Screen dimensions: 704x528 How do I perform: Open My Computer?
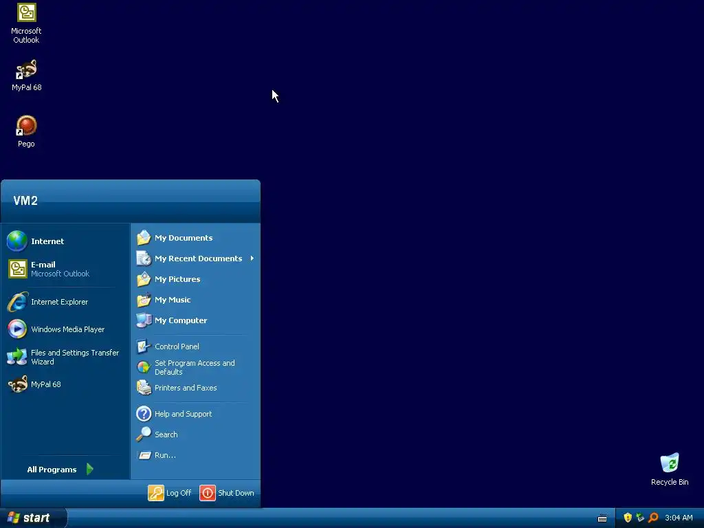[x=196, y=320]
